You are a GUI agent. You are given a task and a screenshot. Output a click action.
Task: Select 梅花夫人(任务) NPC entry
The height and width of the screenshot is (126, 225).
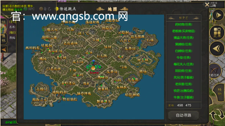click(x=184, y=64)
